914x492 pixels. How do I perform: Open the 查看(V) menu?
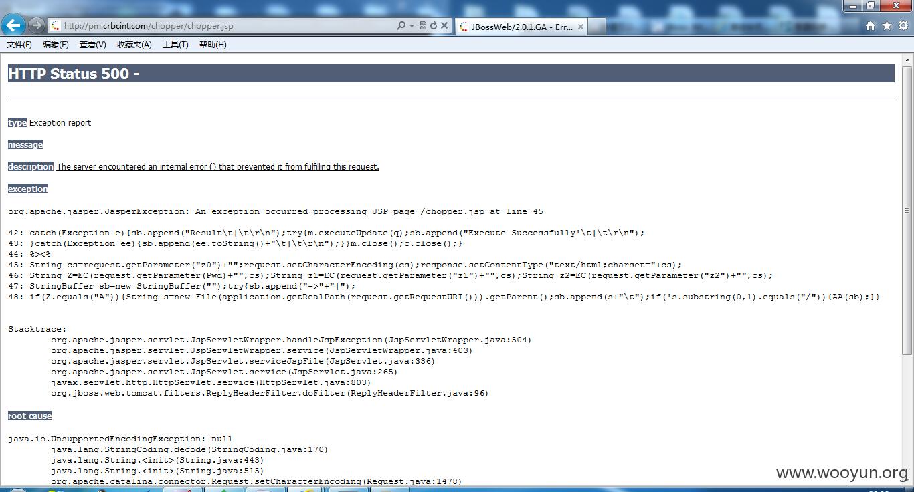coord(92,45)
